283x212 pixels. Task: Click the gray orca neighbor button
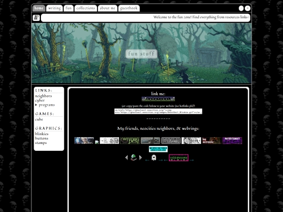click(150, 141)
